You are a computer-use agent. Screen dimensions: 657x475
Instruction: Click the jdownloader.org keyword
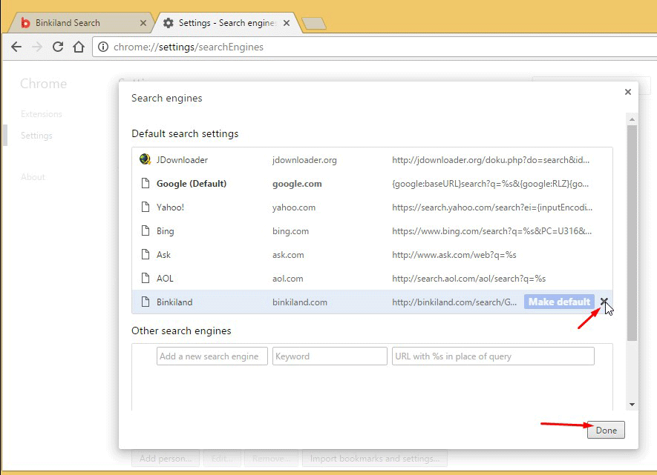pos(304,160)
